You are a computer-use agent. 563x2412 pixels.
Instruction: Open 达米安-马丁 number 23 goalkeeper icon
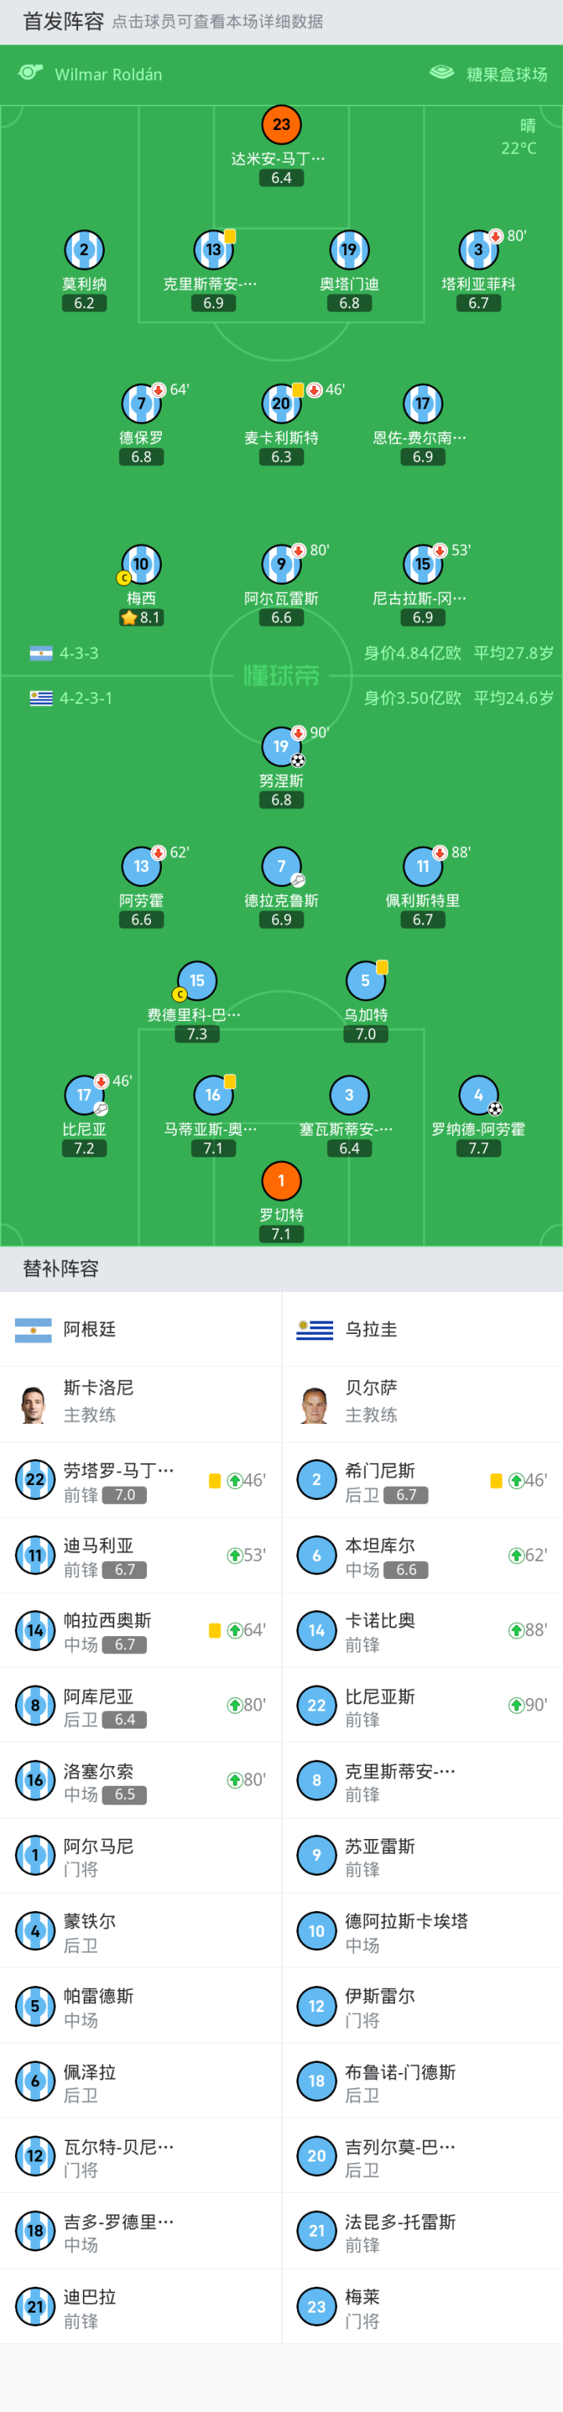[281, 124]
